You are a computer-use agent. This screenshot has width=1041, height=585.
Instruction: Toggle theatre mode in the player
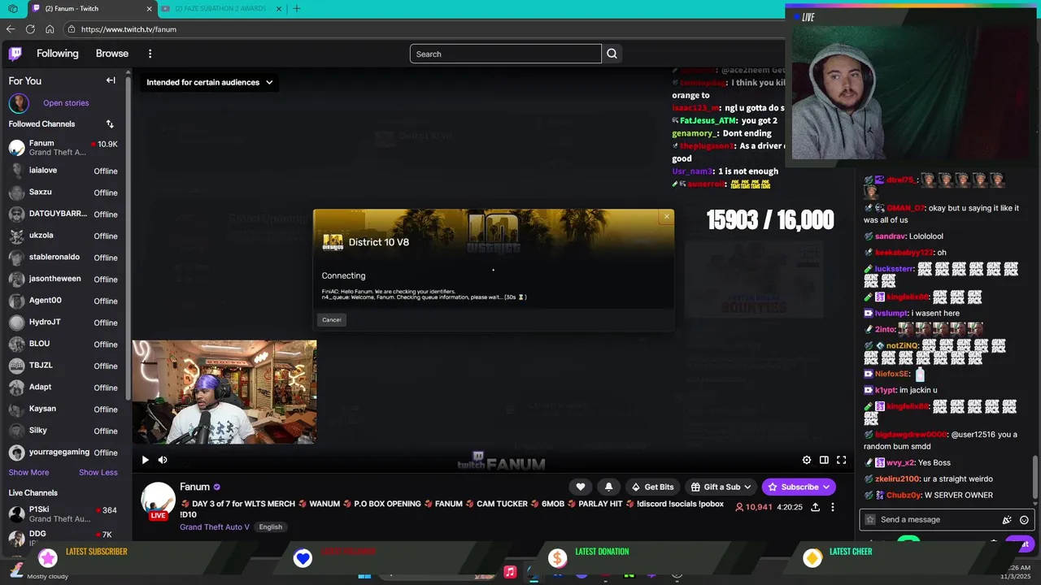(x=824, y=460)
